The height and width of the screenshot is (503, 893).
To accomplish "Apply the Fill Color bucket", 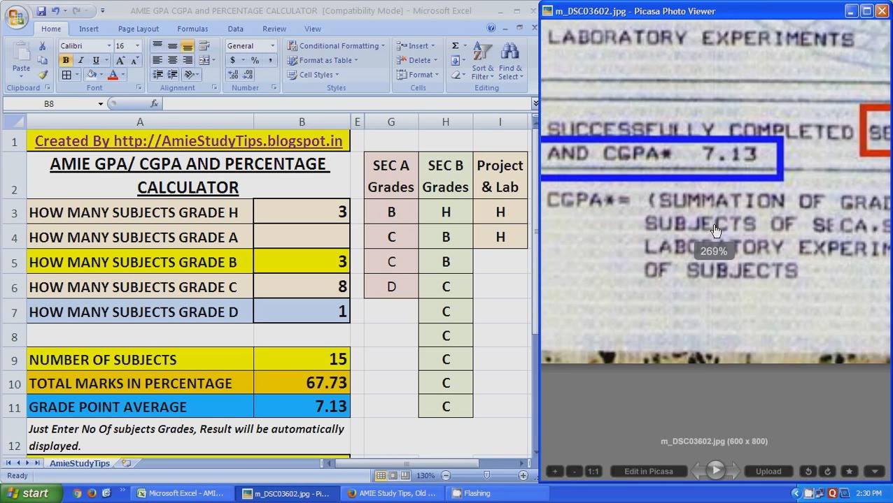I will click(92, 75).
